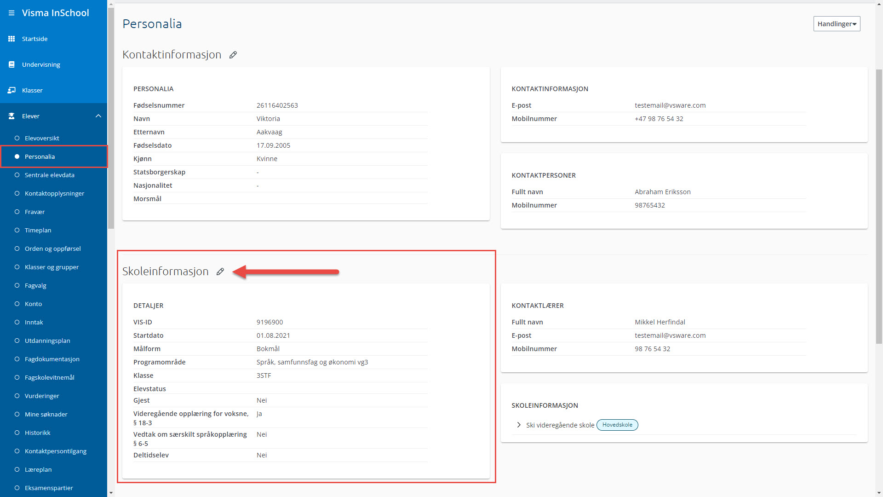Go to Kontaktopplysninger

coord(54,193)
